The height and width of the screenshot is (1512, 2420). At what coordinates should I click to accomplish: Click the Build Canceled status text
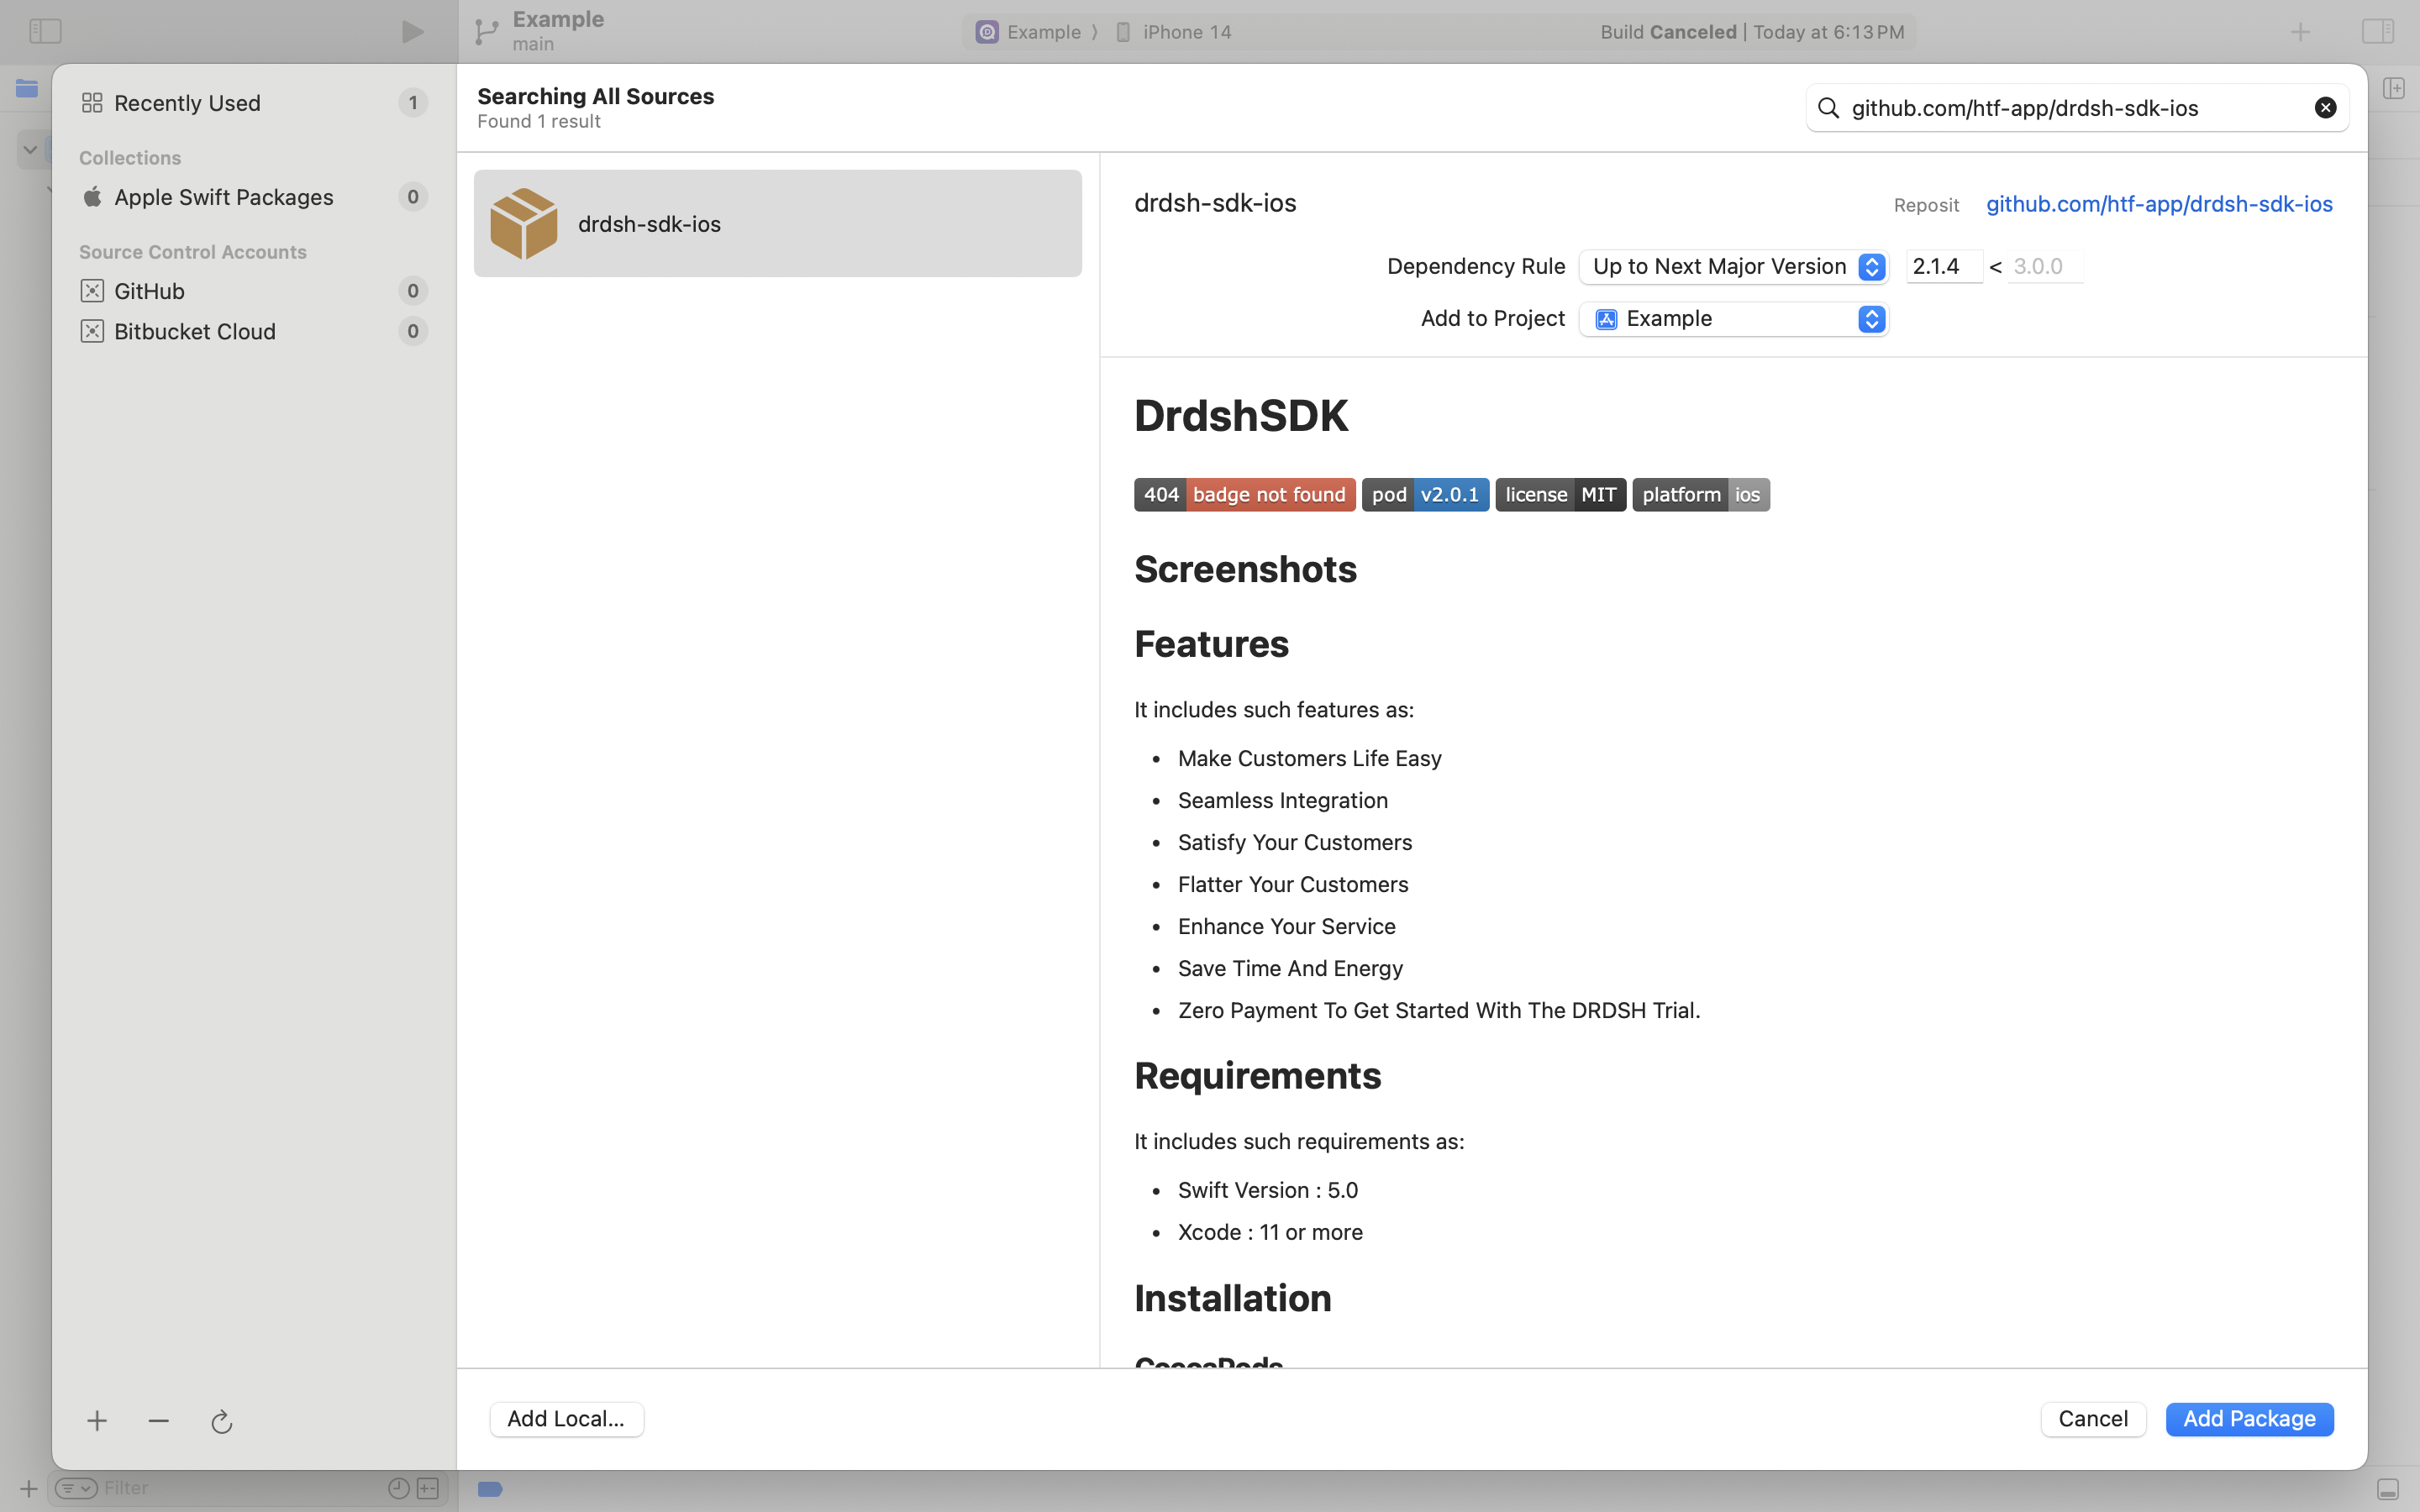coord(1668,32)
